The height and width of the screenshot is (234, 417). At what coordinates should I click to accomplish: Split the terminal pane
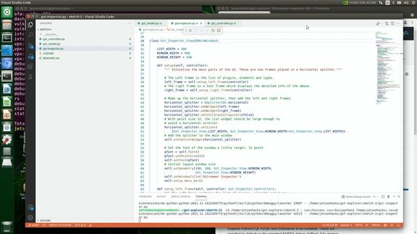[x=383, y=196]
